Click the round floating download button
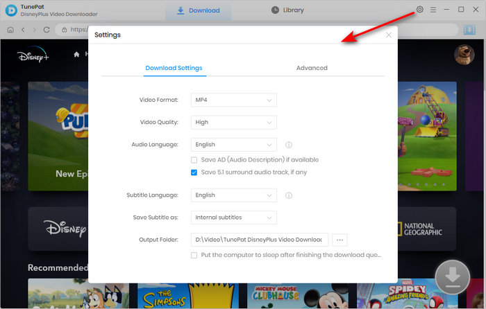 [452, 277]
